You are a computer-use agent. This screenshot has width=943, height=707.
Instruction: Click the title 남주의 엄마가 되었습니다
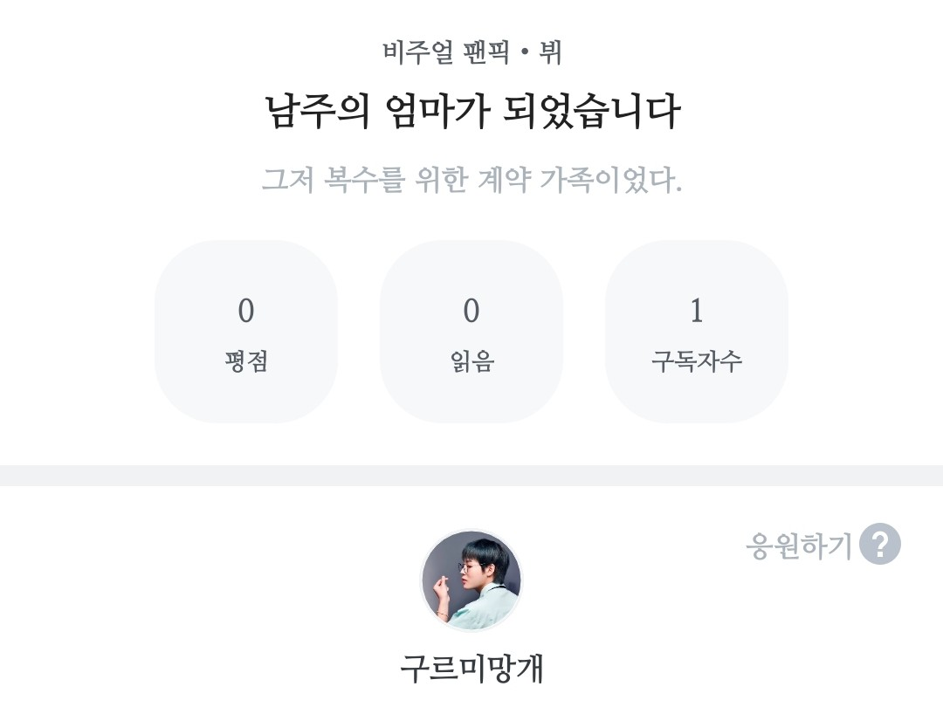471,113
